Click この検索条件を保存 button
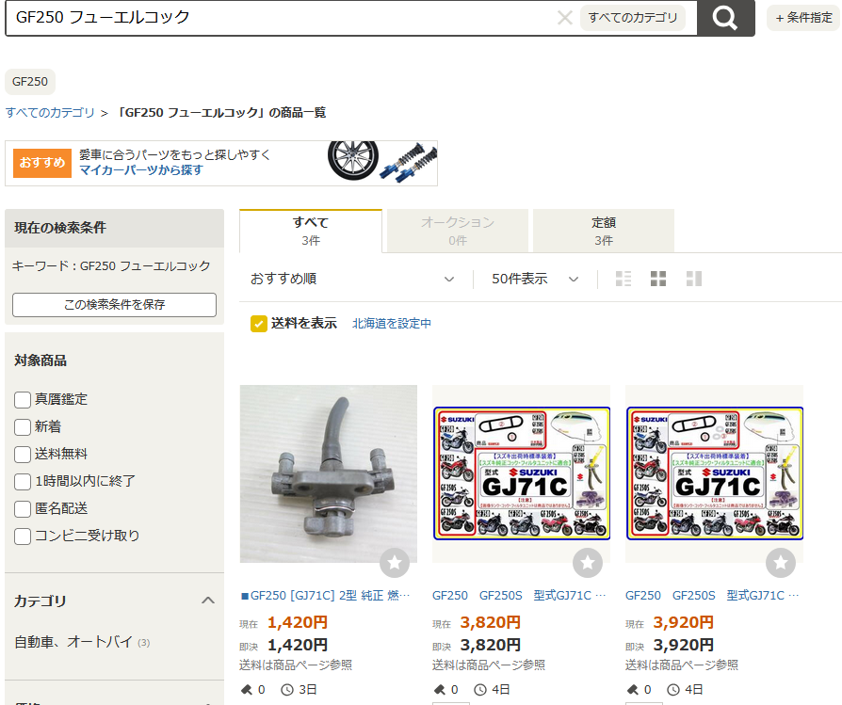Screen dimensions: 842x705 (x=114, y=305)
